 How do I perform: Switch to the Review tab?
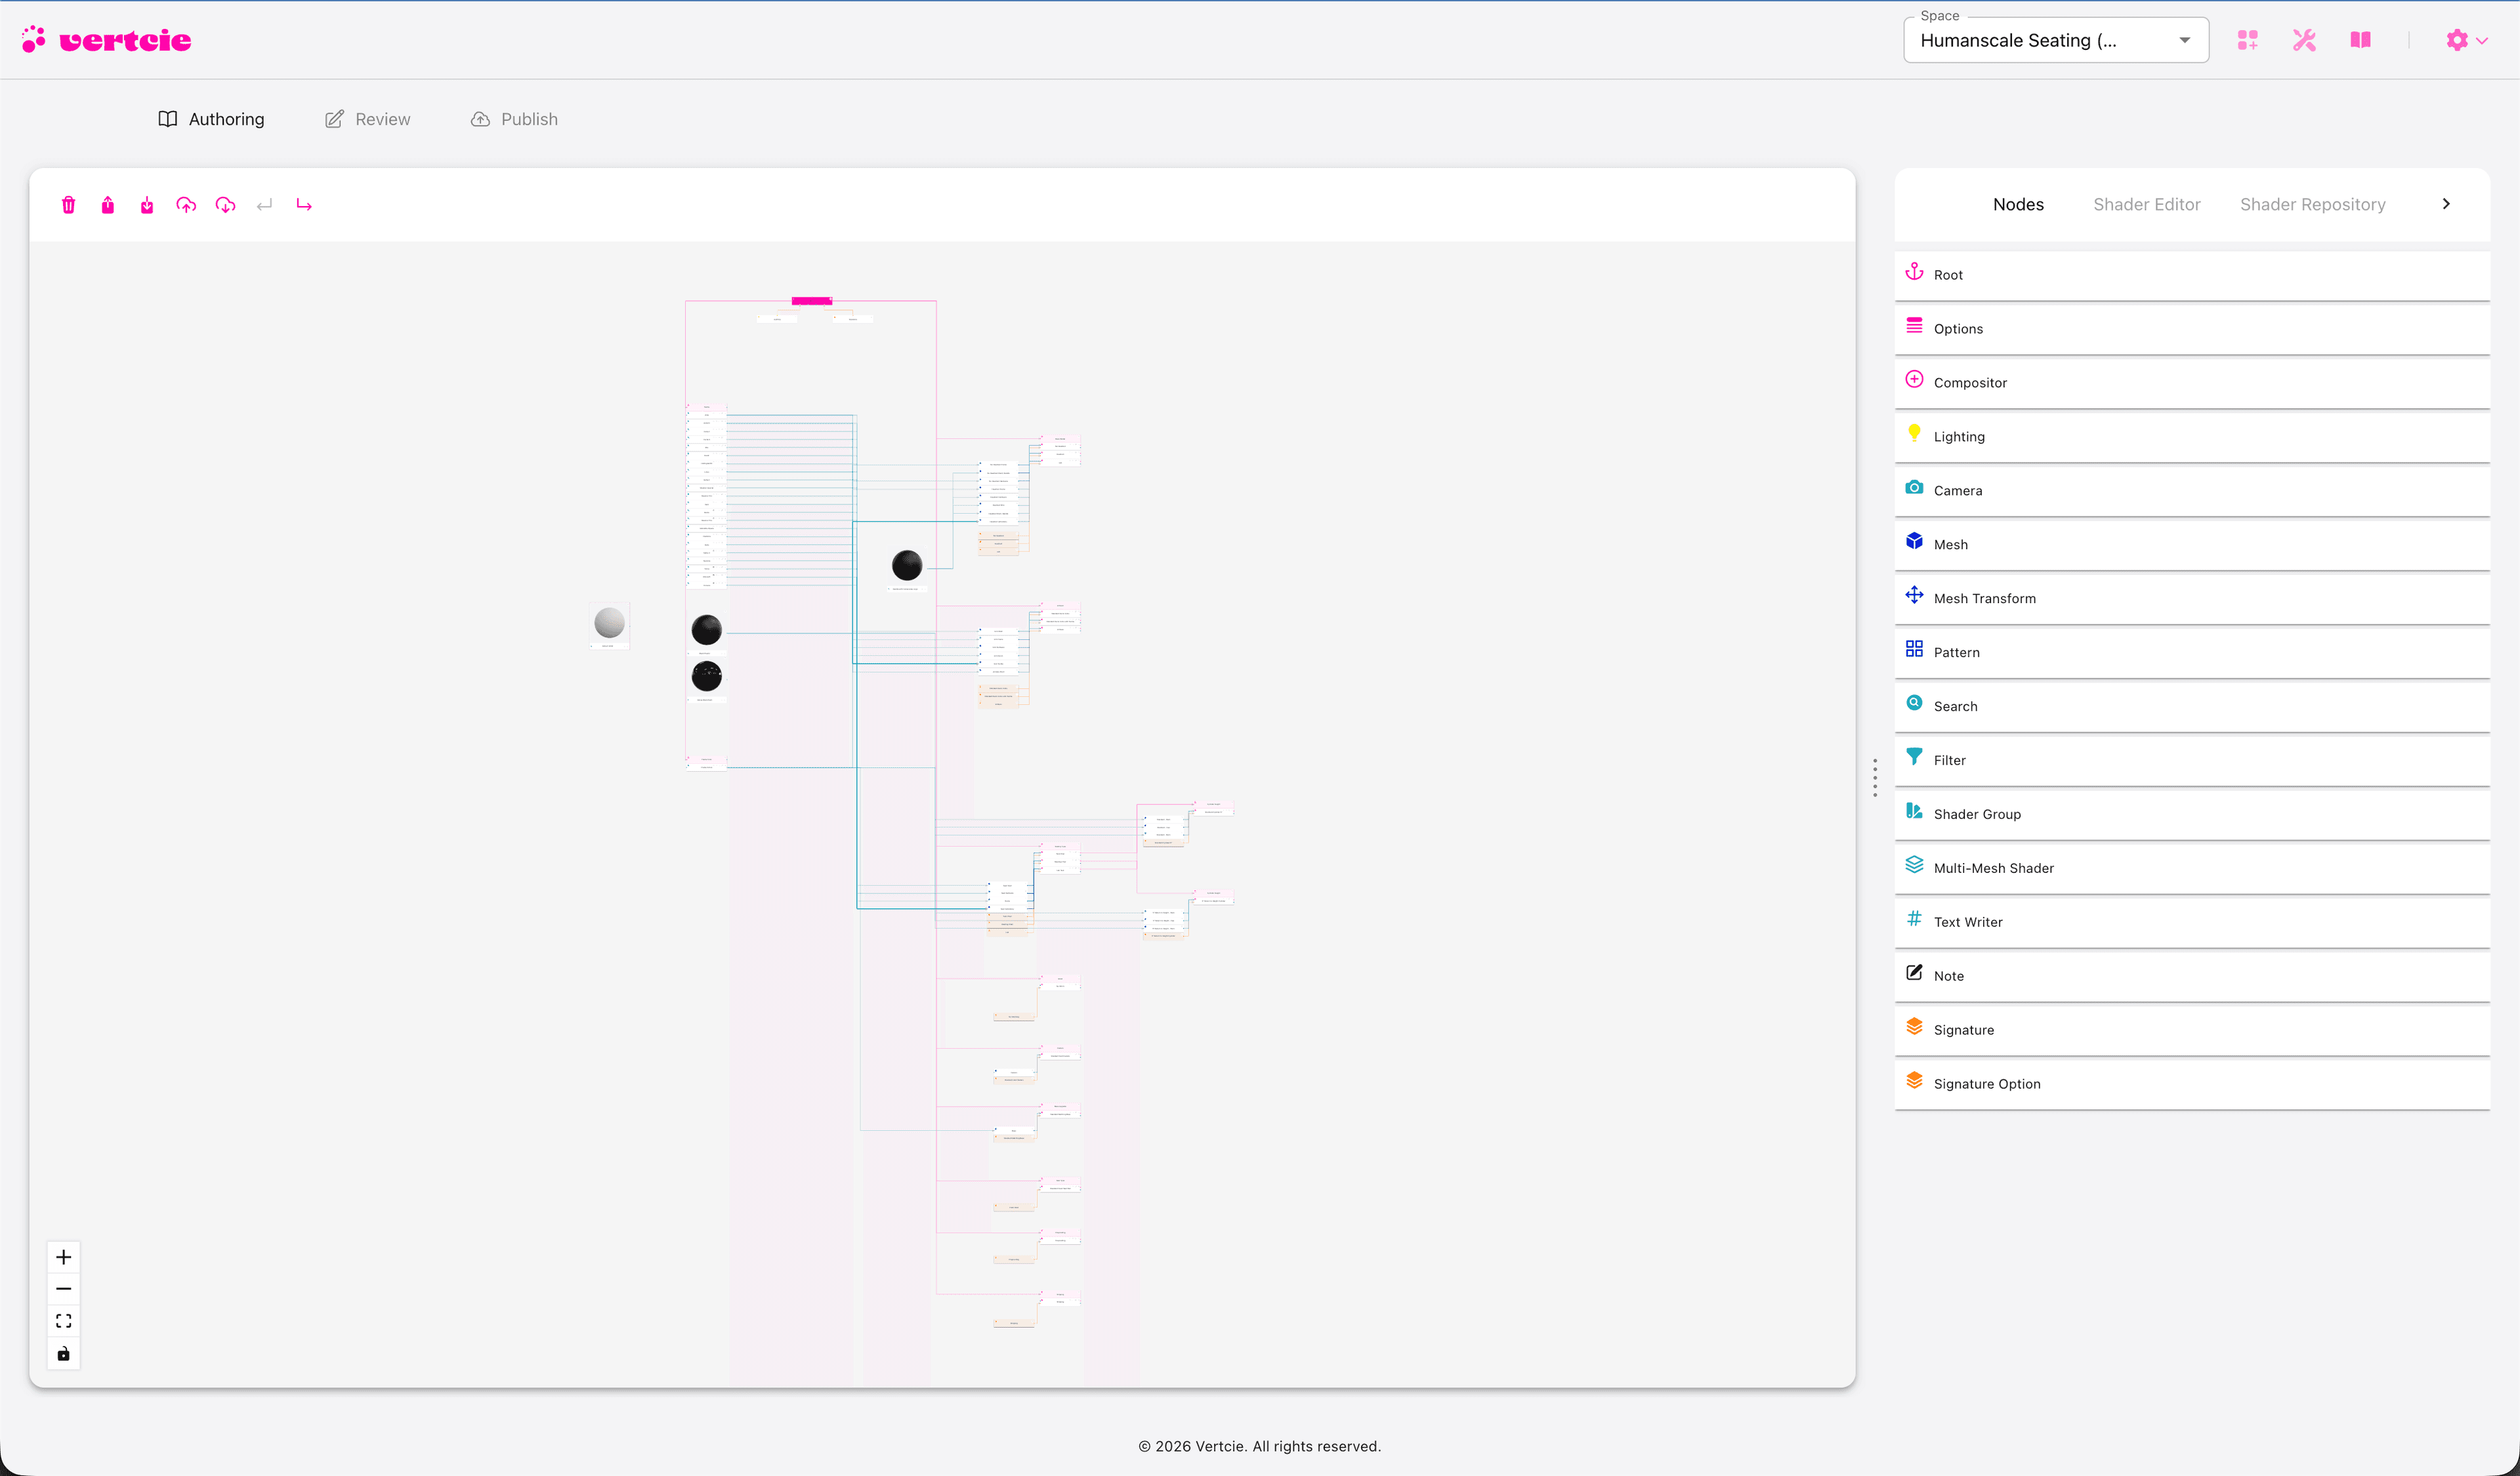367,119
